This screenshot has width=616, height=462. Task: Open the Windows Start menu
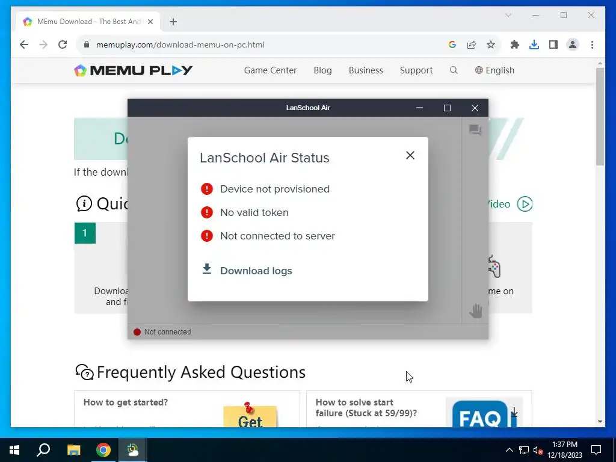click(x=14, y=450)
